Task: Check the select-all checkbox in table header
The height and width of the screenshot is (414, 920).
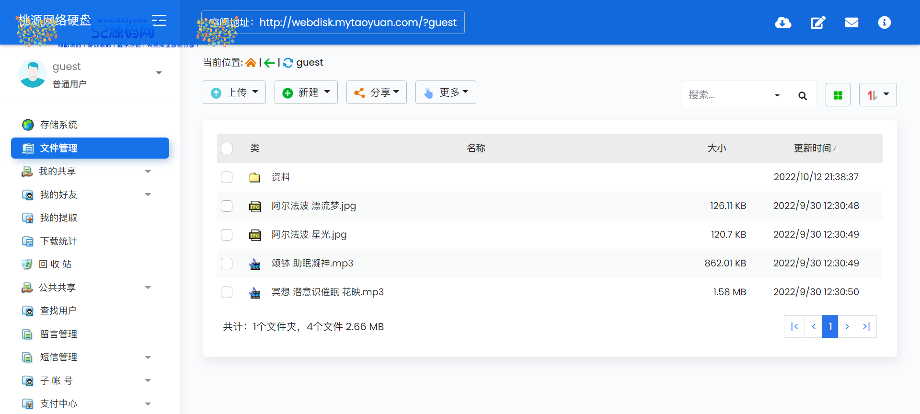Action: point(227,149)
